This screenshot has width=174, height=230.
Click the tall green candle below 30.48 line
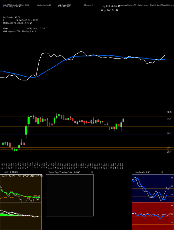26,130
